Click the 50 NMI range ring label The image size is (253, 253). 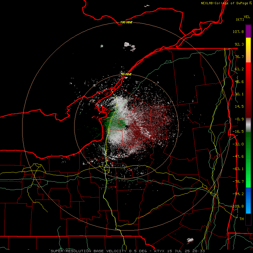(x=126, y=74)
